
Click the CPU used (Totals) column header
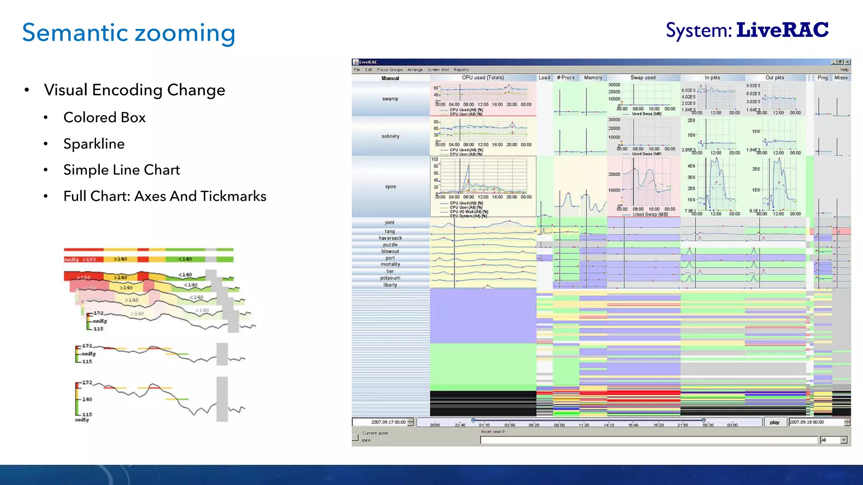(x=482, y=78)
